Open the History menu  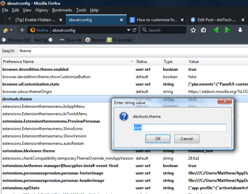coord(42,10)
